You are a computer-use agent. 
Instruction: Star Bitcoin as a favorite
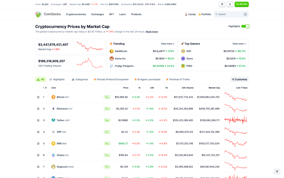pyautogui.click(x=38, y=97)
